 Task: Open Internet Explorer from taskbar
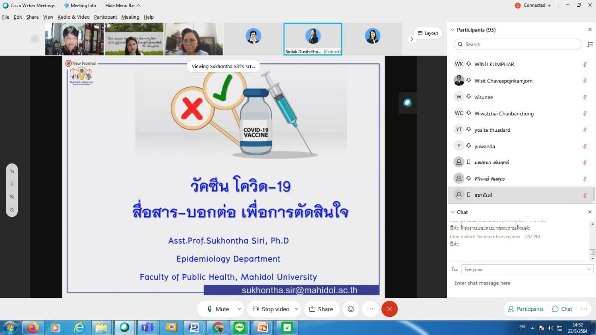click(x=79, y=328)
